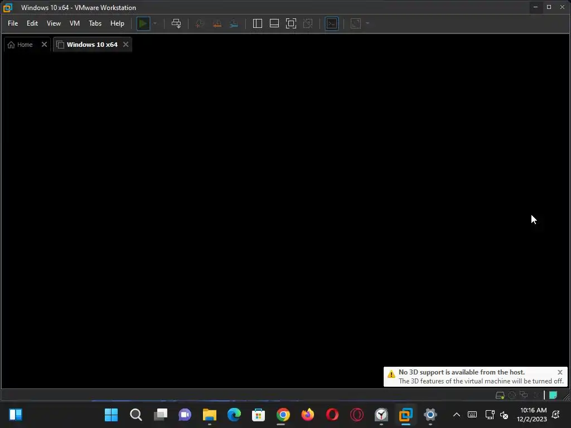Image resolution: width=571 pixels, height=428 pixels.
Task: Open the Windows Start menu
Action: pyautogui.click(x=112, y=415)
